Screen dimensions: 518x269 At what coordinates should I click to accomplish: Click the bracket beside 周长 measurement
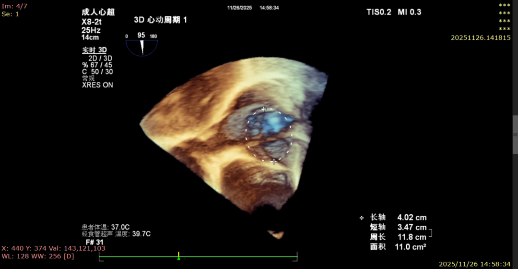430,233
